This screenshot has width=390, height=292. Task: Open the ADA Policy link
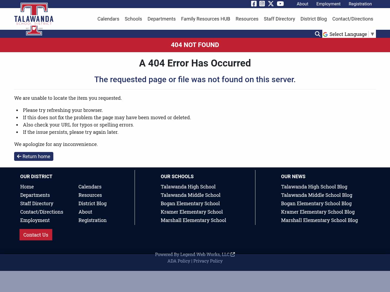pos(179,261)
